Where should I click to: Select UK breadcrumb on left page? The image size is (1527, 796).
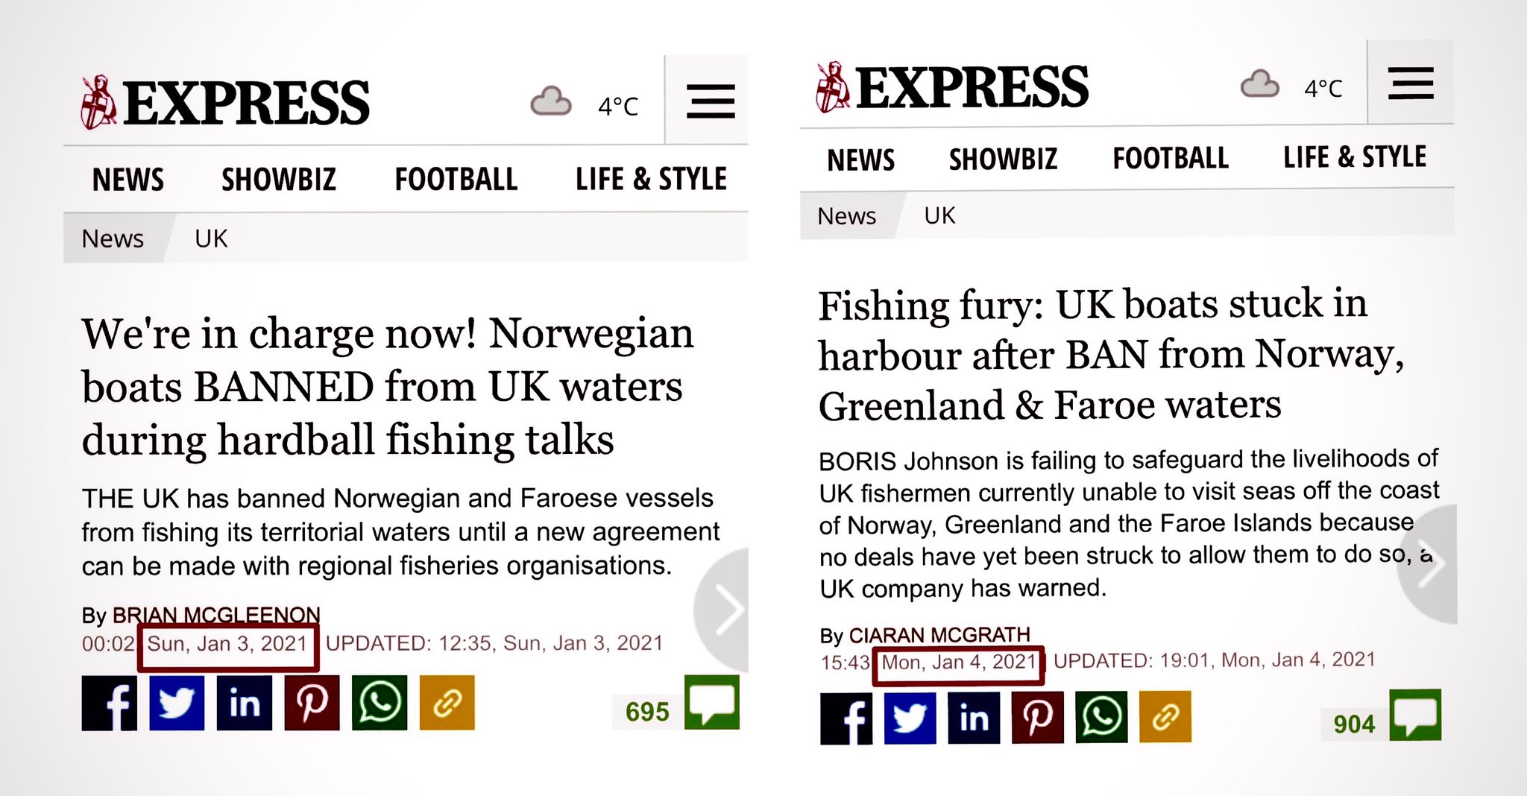[211, 239]
